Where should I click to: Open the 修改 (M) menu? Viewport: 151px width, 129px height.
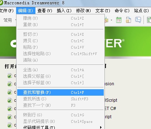(x=83, y=11)
